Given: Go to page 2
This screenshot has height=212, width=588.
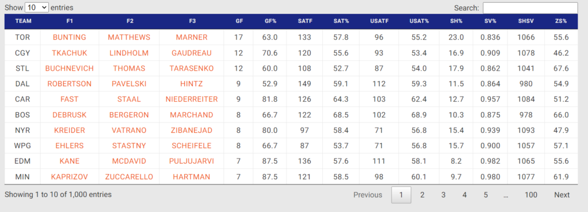Looking at the screenshot, I should coord(422,195).
